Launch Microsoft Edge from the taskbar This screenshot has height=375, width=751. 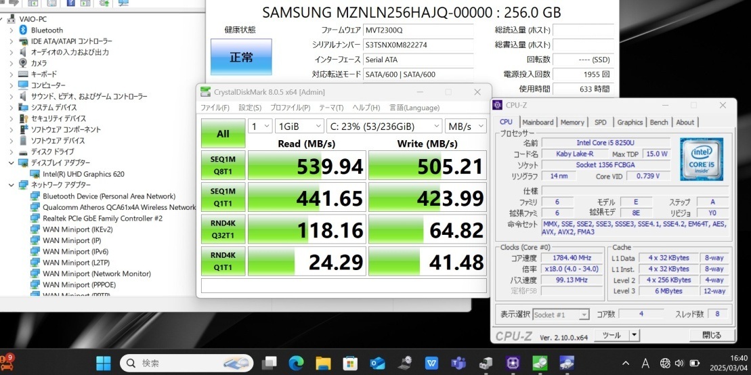(x=296, y=363)
